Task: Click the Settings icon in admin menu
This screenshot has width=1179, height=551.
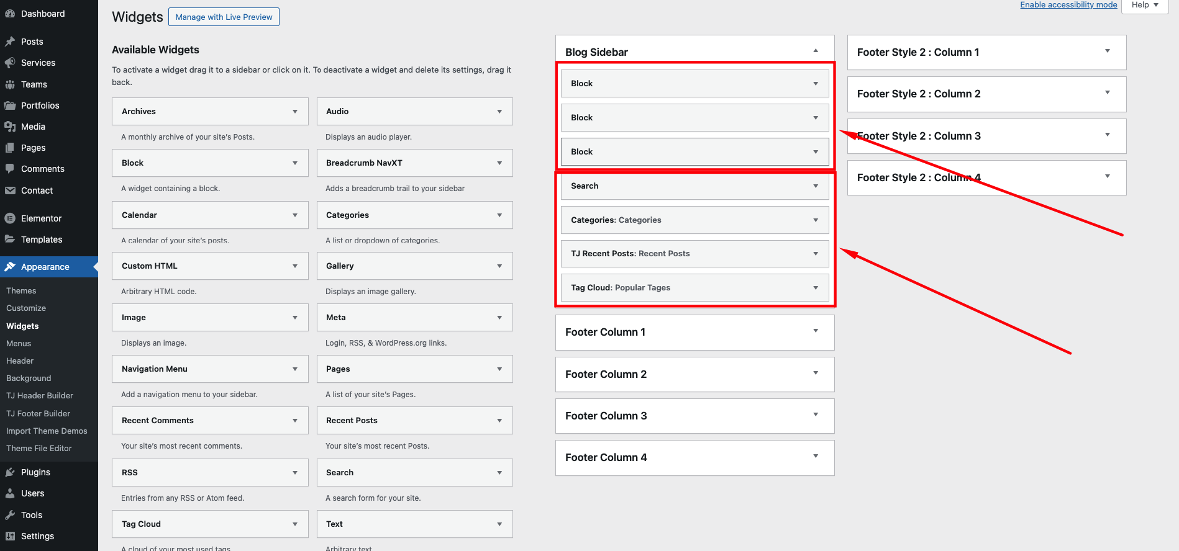Action: 10,536
